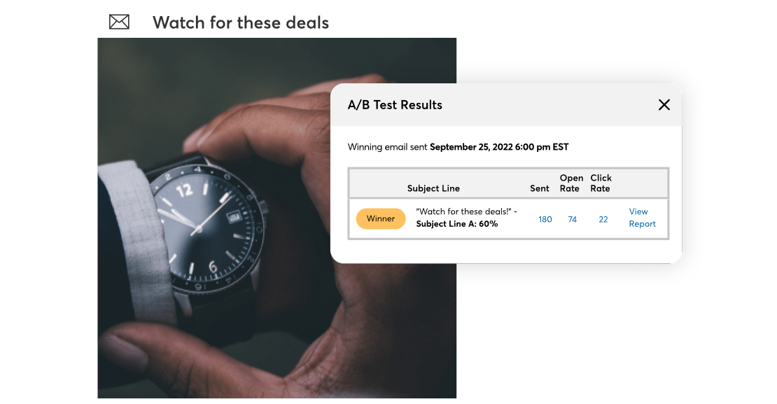Click the "Watch for these deals" heading

tap(241, 22)
